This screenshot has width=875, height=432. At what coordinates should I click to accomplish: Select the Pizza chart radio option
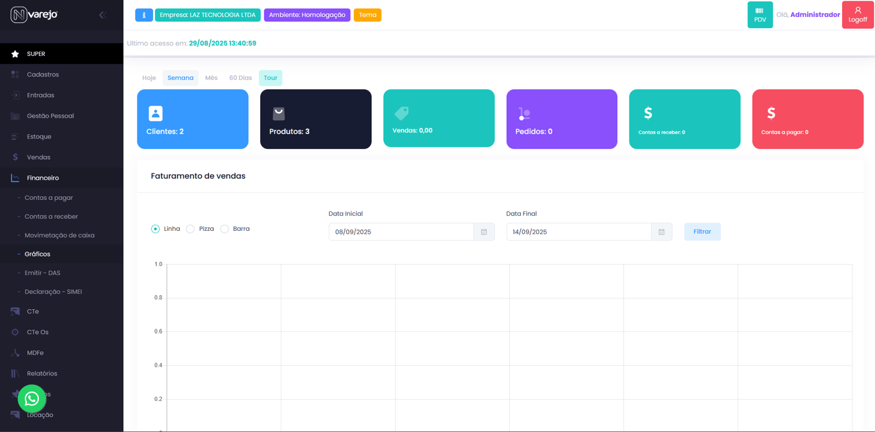tap(190, 229)
